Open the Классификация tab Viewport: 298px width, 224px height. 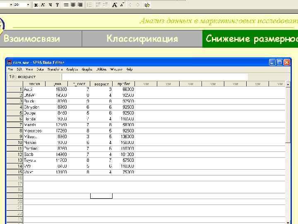[142, 39]
